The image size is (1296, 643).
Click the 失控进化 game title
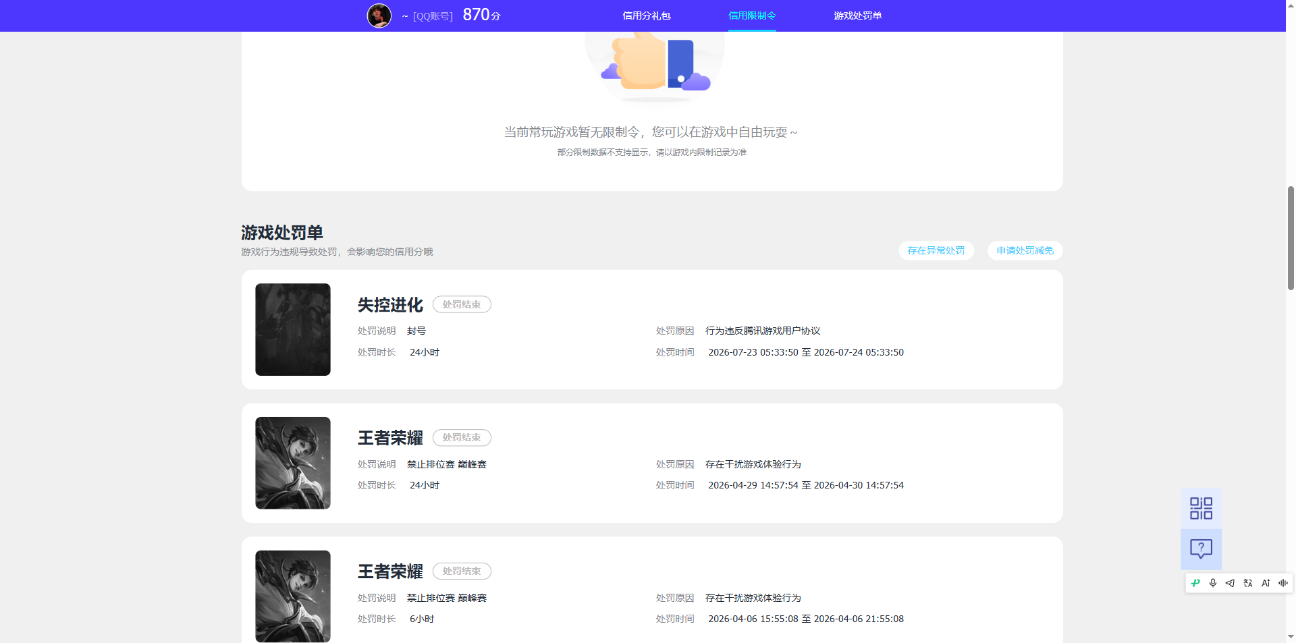(390, 305)
